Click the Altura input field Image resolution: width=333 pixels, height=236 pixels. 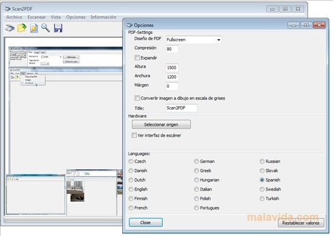[x=172, y=68]
